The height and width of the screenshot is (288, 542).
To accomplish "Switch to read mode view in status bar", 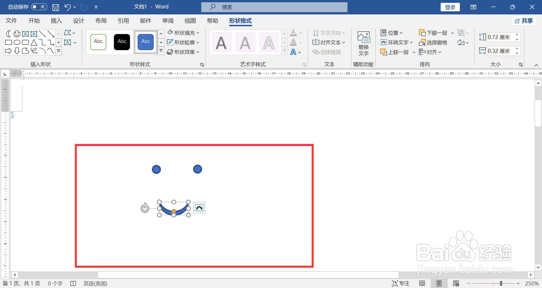I will tap(423, 283).
